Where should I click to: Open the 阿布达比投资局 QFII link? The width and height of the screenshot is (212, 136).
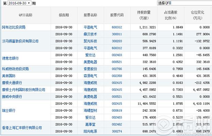click(x=14, y=27)
